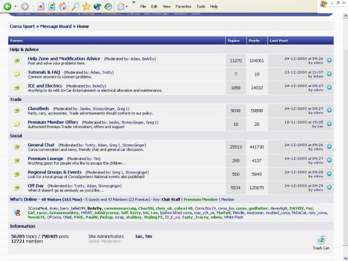This screenshot has height=261, width=348.
Task: Go to last post in Classifieds
Action: 329,110
